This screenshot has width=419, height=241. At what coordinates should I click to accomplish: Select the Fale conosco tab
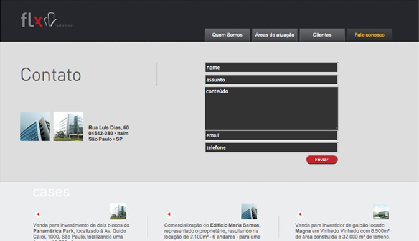[370, 35]
